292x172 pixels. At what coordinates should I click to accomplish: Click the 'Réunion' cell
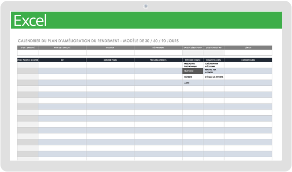tap(192, 77)
